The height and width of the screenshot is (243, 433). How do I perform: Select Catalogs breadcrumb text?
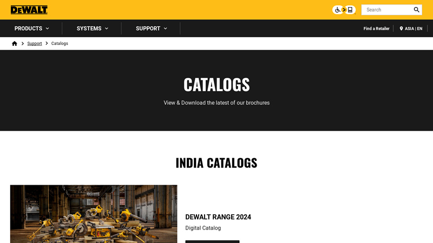pos(60,44)
